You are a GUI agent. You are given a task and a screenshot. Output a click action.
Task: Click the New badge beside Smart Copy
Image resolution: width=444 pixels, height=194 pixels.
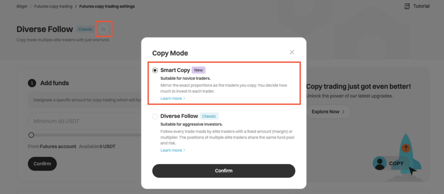click(198, 70)
